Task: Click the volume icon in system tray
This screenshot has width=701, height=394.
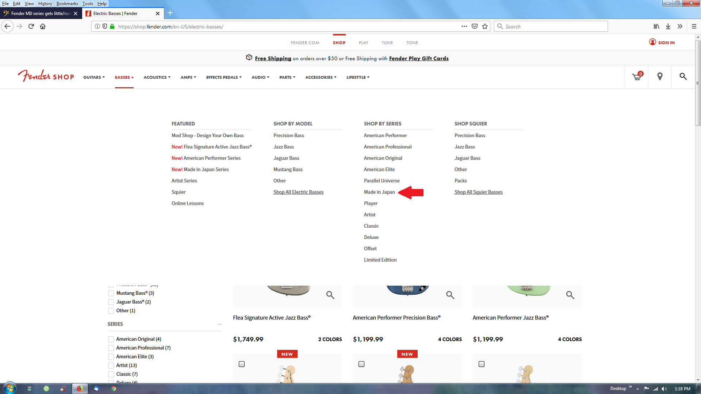Action: click(664, 389)
